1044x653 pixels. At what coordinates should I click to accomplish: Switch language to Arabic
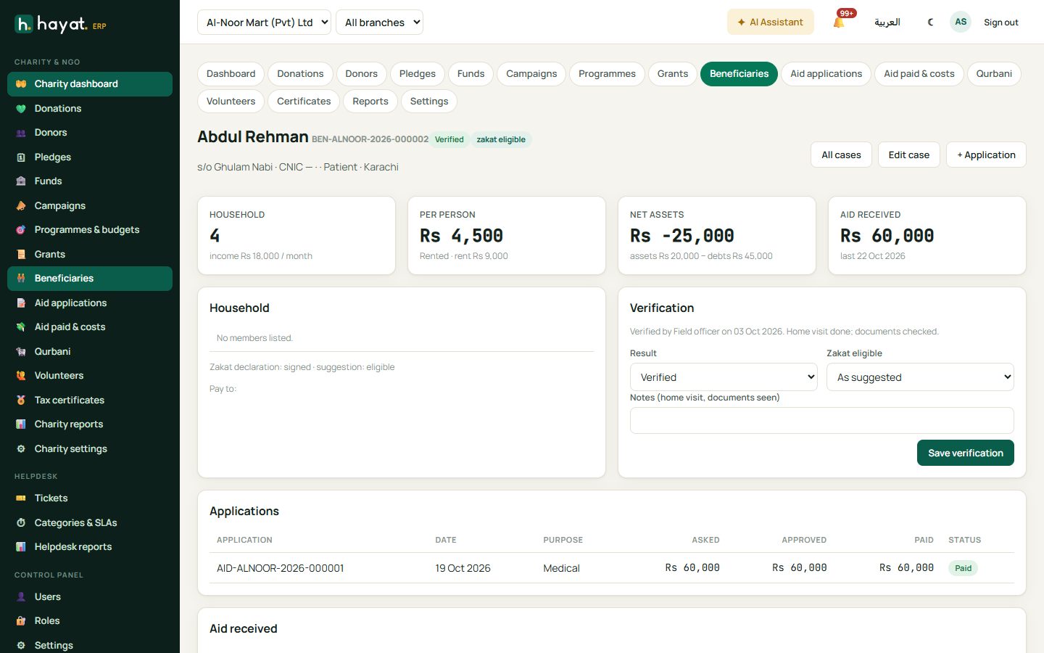[x=887, y=22]
